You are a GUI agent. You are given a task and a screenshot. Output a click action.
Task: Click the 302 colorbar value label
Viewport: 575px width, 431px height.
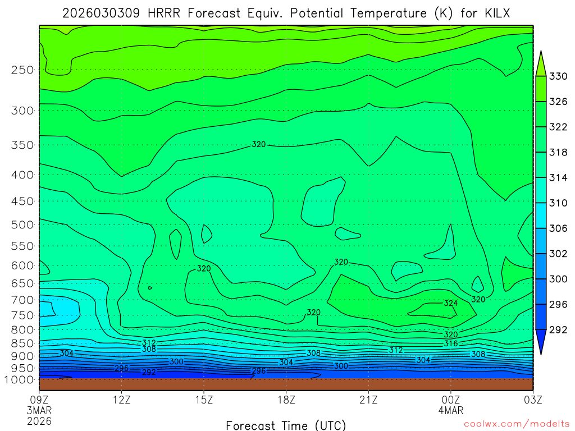pyautogui.click(x=558, y=253)
